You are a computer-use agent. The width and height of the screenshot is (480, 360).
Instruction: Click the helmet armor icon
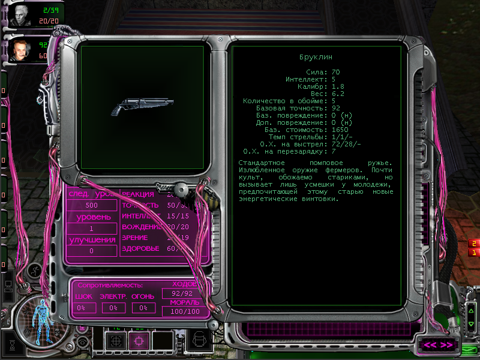[199, 341]
